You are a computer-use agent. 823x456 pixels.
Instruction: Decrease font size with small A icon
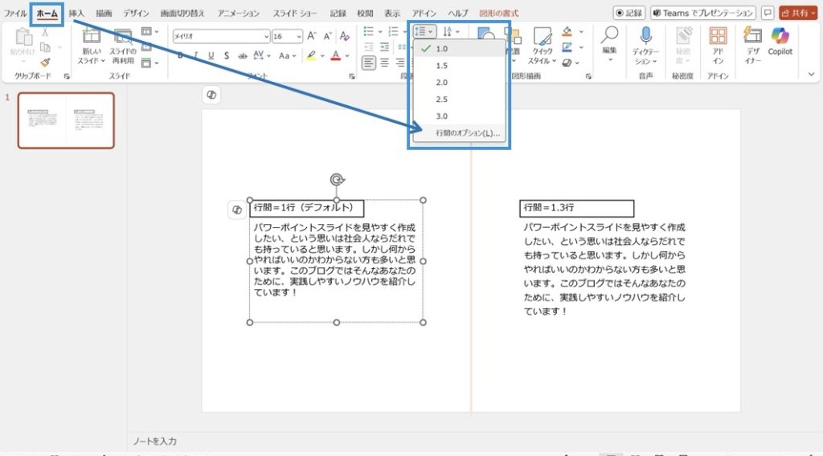pyautogui.click(x=328, y=35)
